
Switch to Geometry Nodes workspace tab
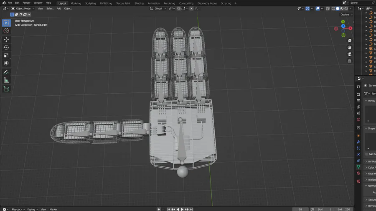(x=207, y=3)
